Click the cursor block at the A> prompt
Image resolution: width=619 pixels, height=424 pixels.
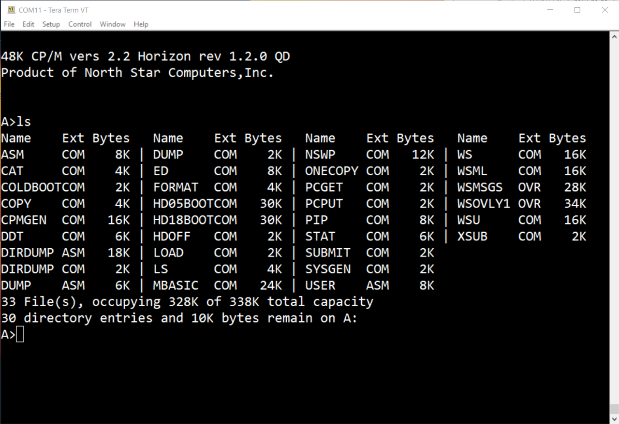pyautogui.click(x=20, y=335)
